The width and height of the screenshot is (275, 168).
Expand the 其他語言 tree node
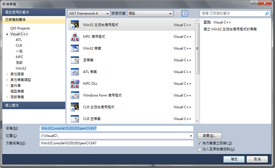tap(7, 74)
